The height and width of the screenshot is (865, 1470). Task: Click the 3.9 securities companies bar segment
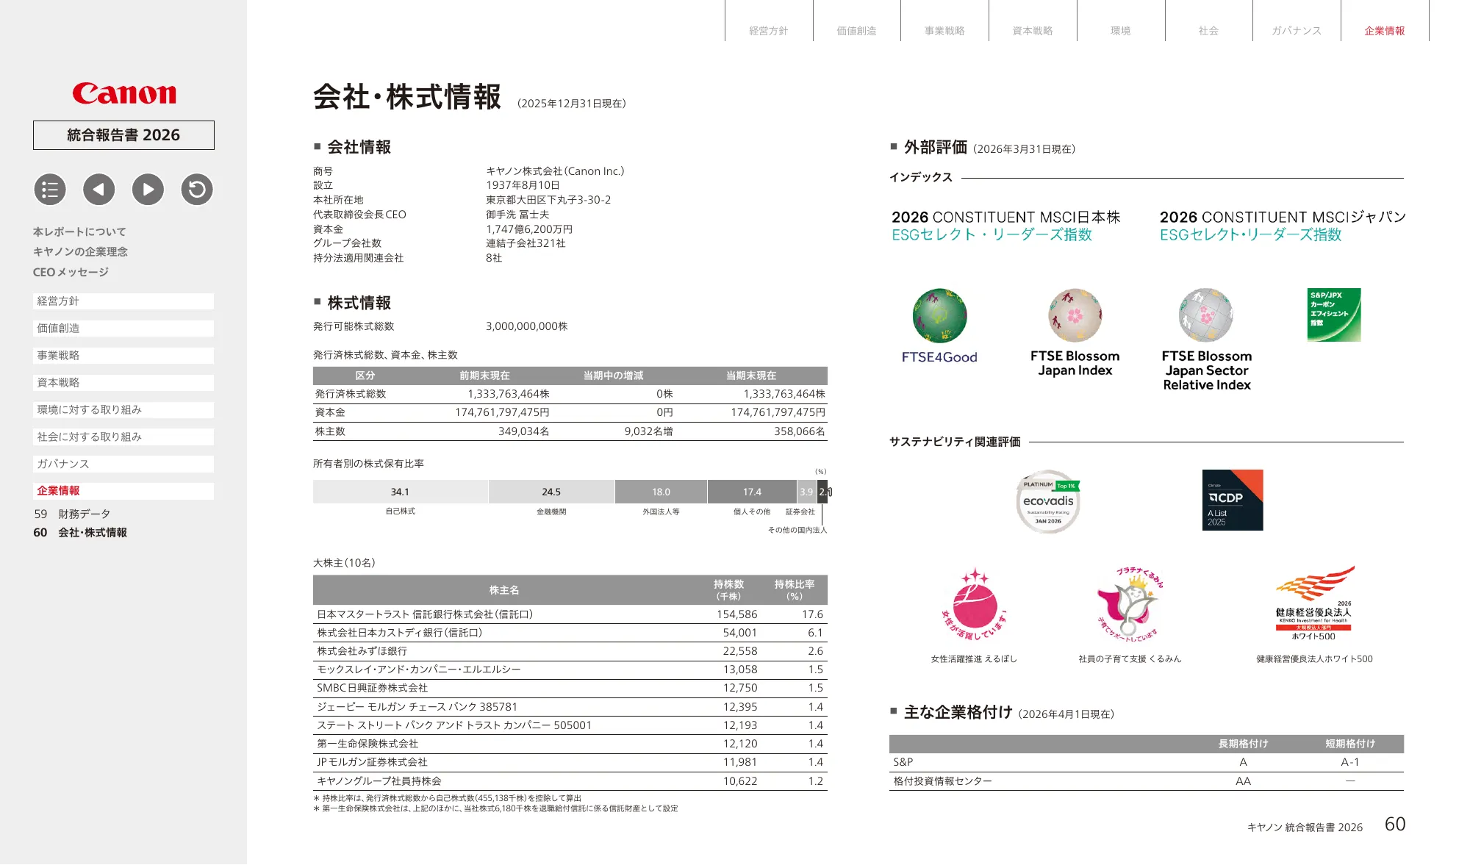(807, 492)
